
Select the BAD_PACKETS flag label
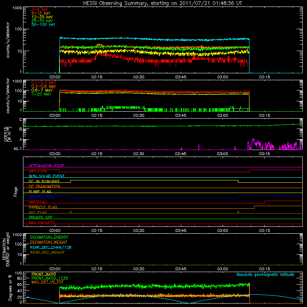tap(42, 223)
